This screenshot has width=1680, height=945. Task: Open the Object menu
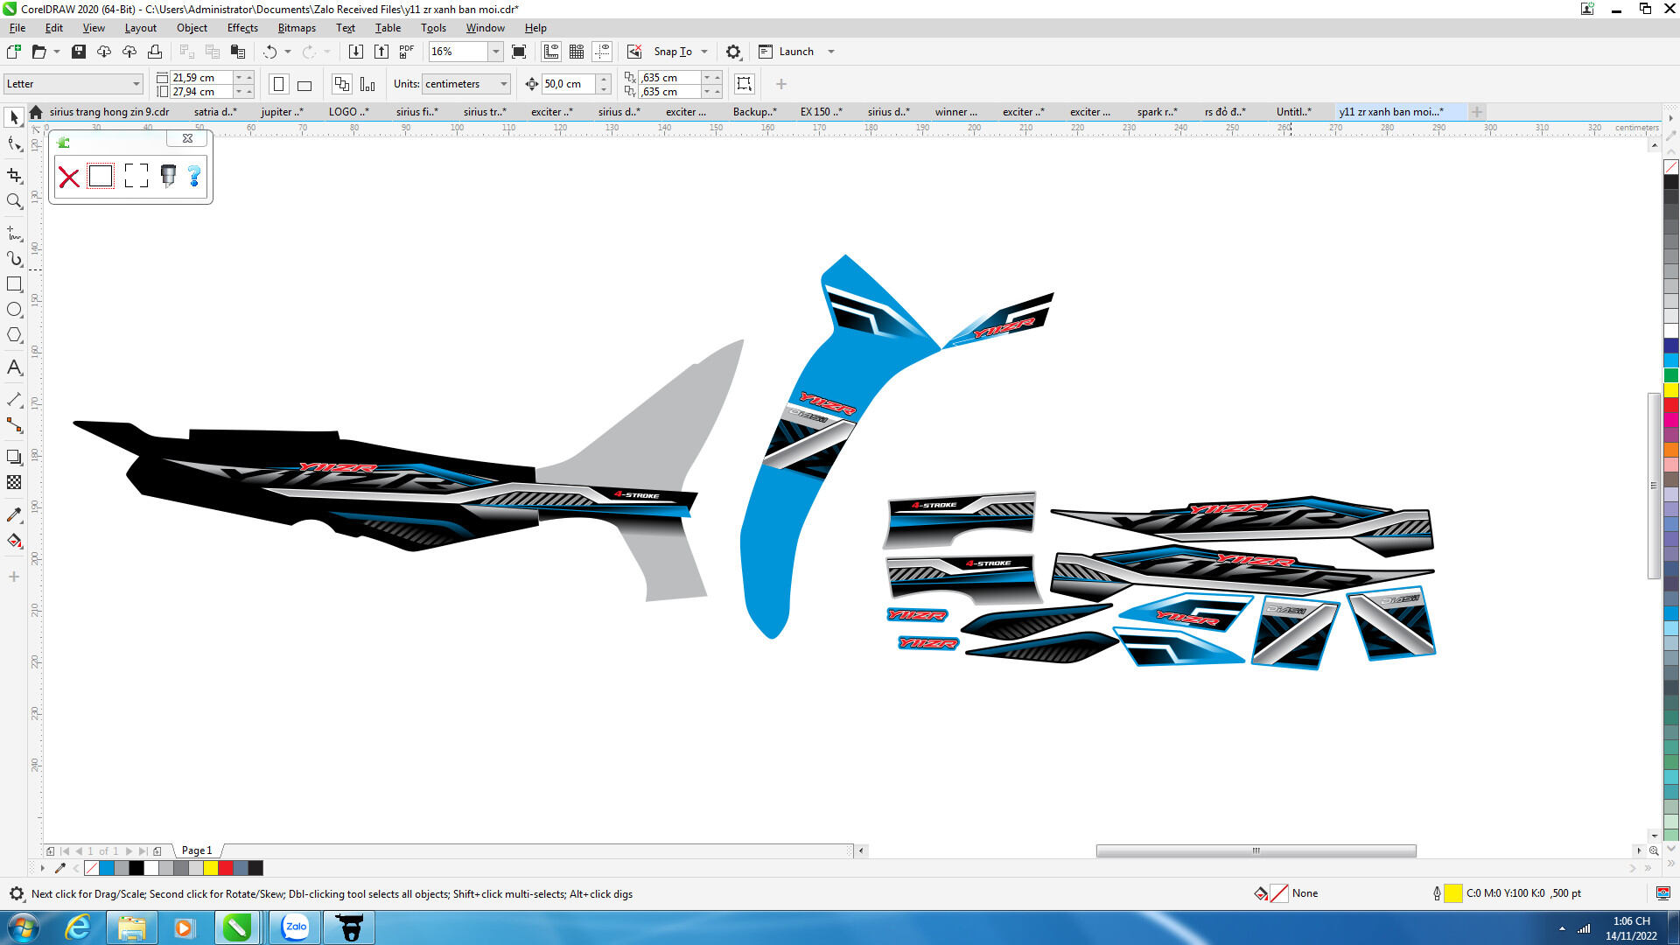(x=192, y=28)
